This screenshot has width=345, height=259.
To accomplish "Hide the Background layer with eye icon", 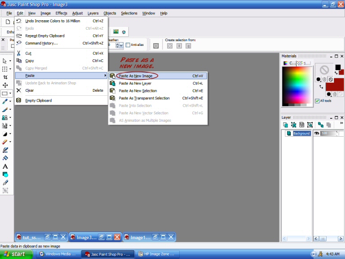I will 317,134.
